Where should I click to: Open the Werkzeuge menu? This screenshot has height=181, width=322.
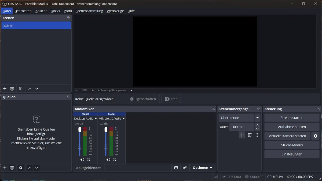(115, 11)
